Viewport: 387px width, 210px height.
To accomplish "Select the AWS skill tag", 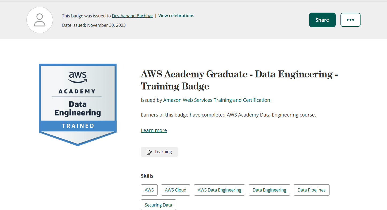I will point(149,190).
